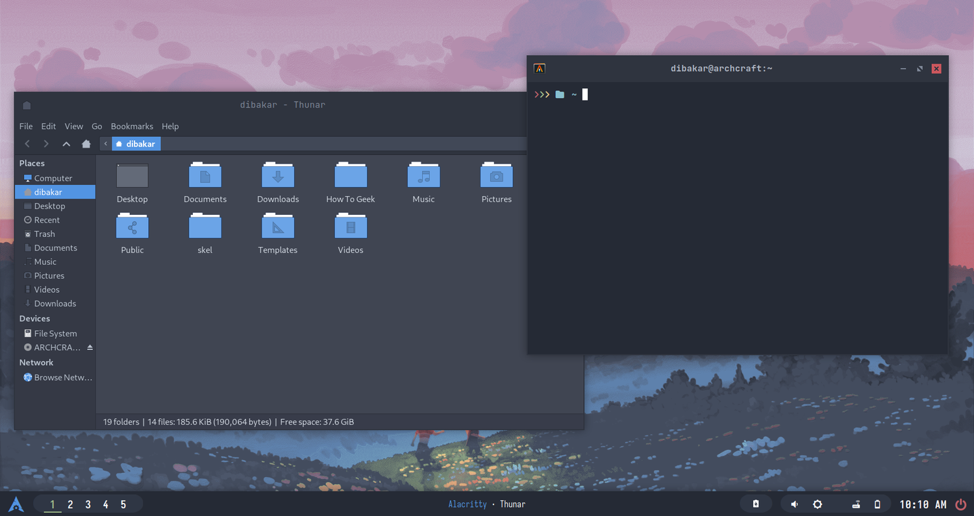Open the Bookmarks menu

[x=132, y=127]
